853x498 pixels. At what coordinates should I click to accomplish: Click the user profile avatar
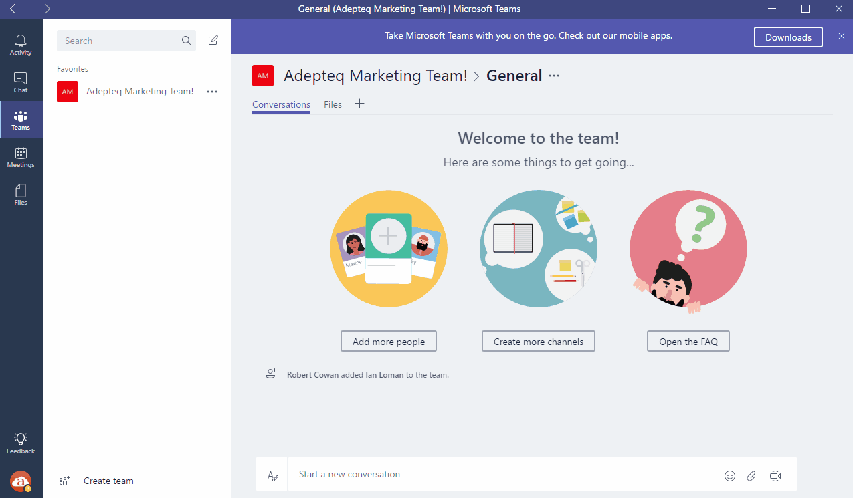pos(21,481)
